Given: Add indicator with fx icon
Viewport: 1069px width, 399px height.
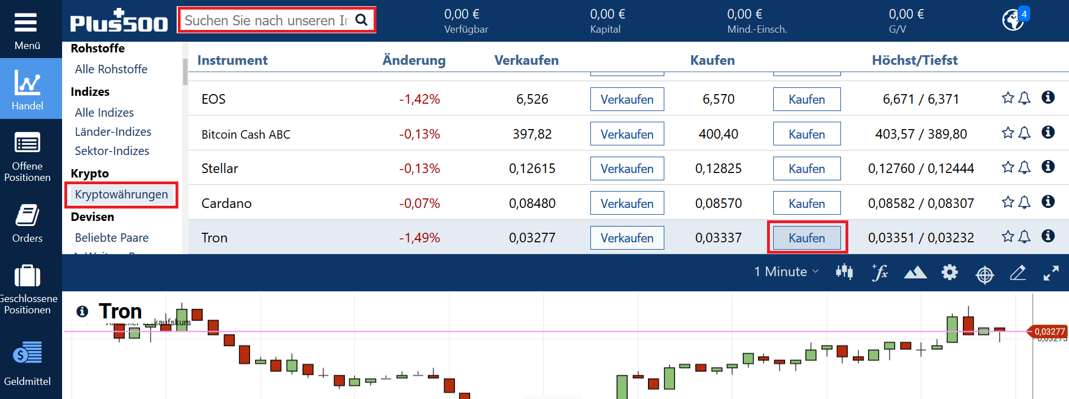Looking at the screenshot, I should tap(879, 272).
